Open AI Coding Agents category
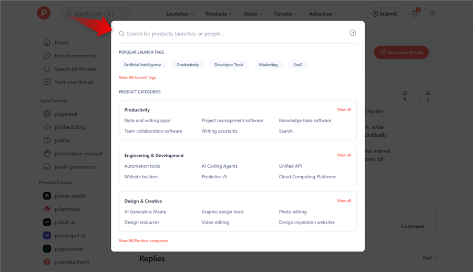 coord(220,166)
